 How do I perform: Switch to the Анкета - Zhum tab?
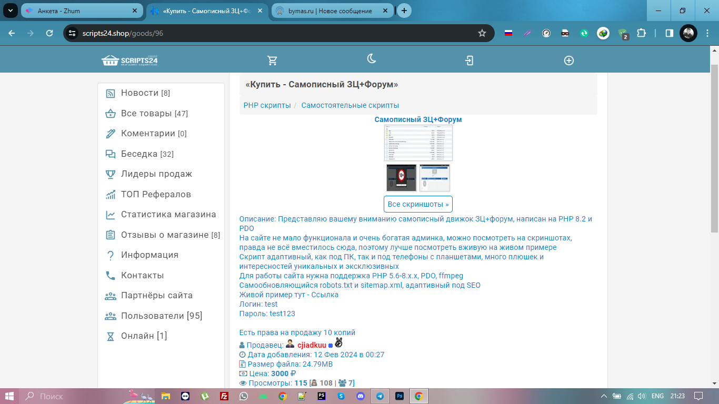[82, 11]
